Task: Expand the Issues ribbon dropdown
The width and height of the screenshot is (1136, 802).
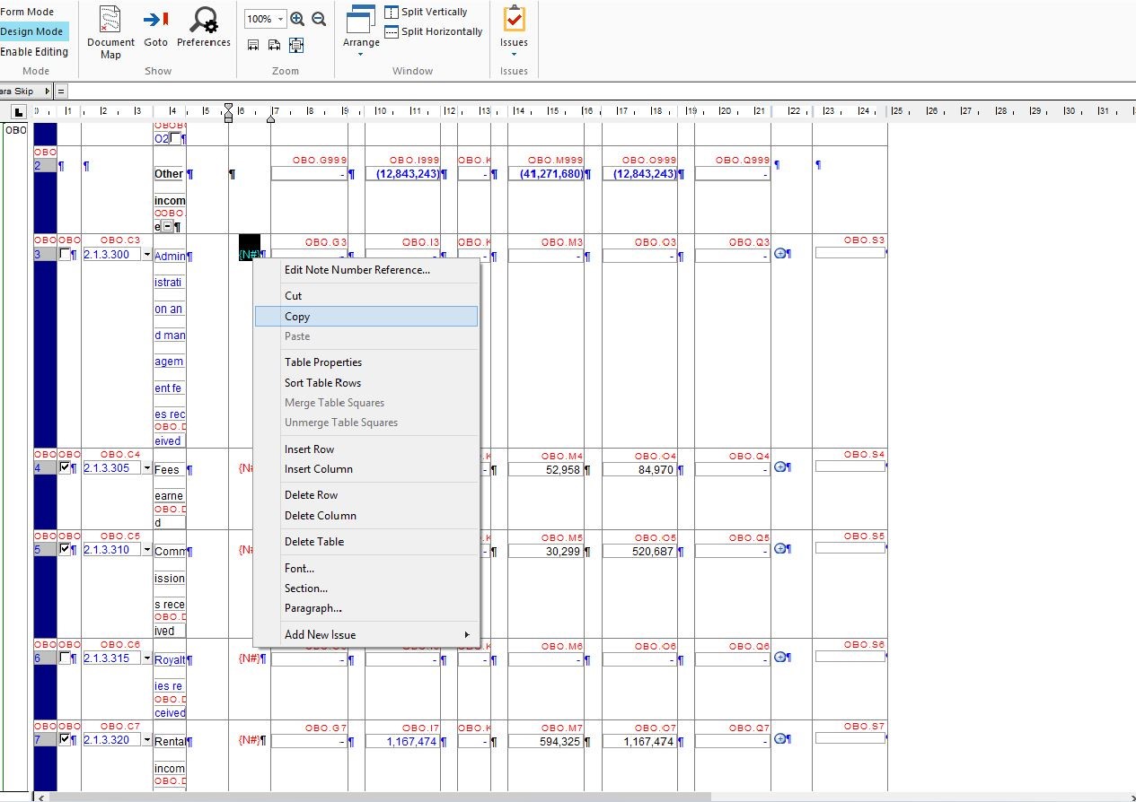Action: 514,54
